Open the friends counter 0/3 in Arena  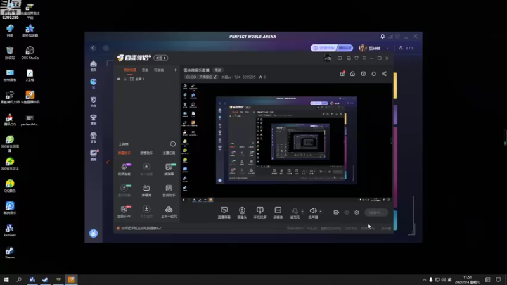click(406, 48)
